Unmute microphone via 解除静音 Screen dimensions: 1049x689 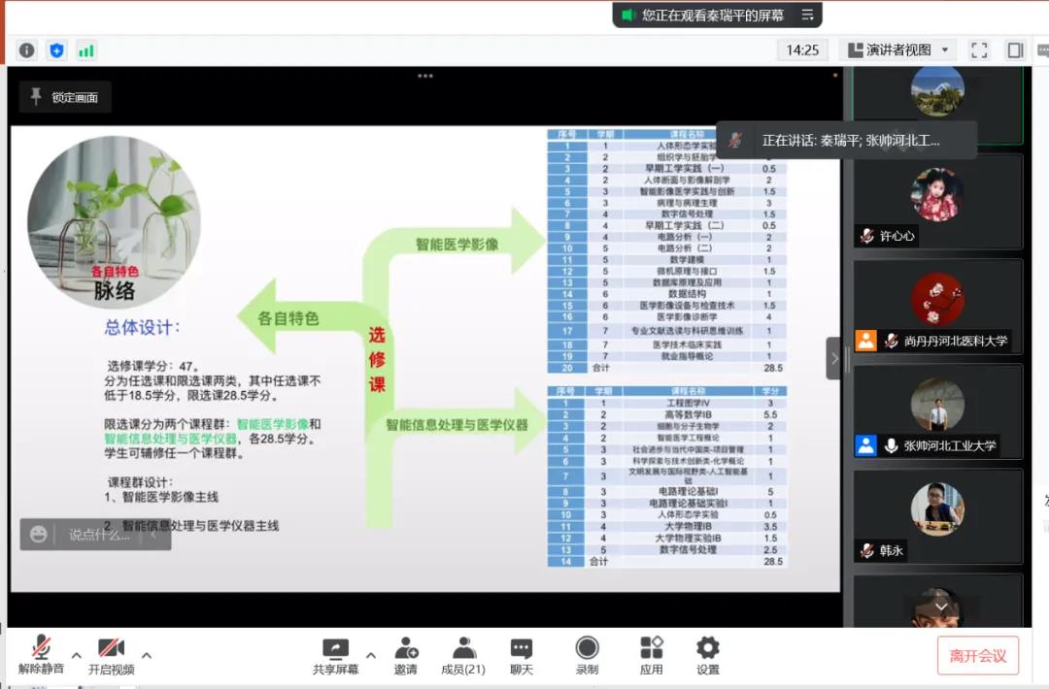41,655
